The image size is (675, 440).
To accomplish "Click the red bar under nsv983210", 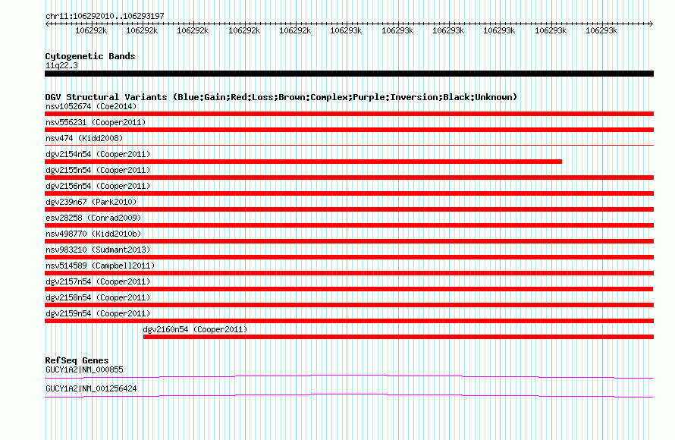I will (349, 257).
